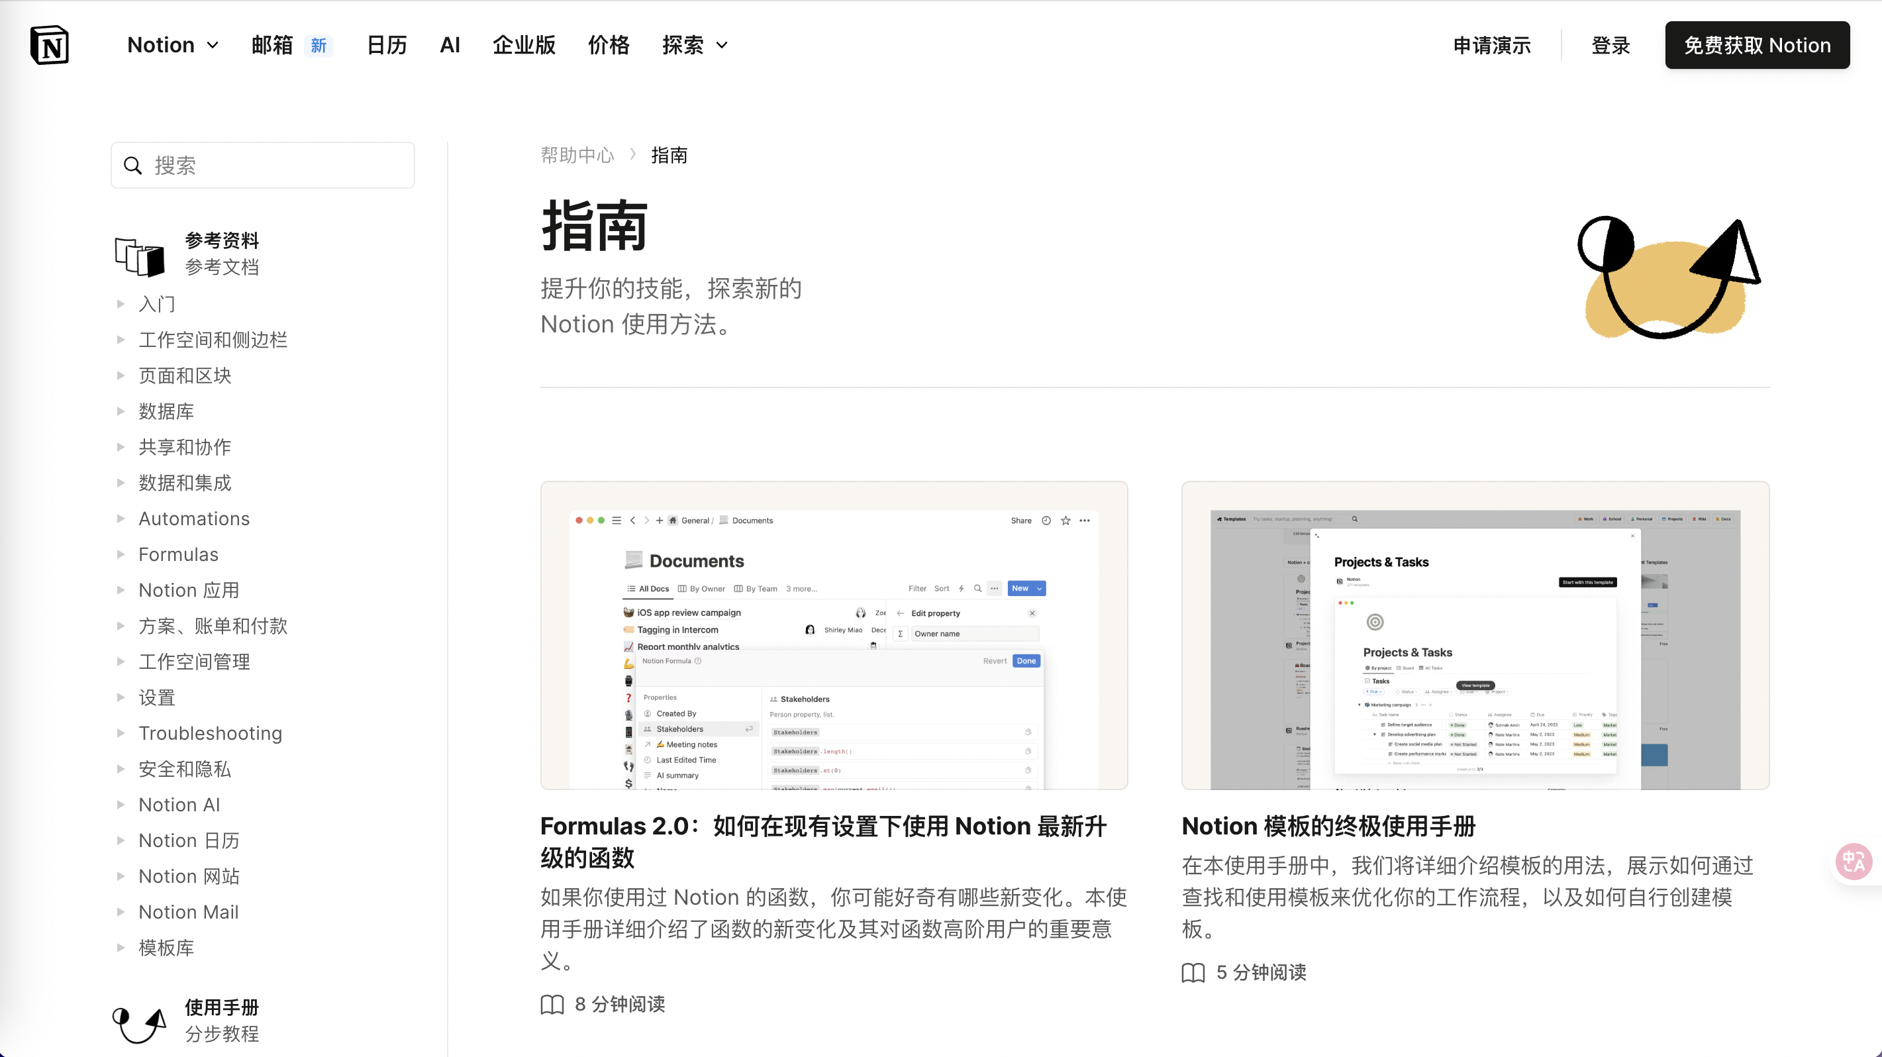Click the Notion logo icon

tap(50, 45)
